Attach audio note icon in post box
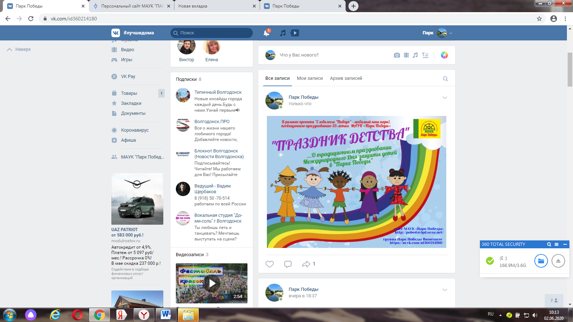The width and height of the screenshot is (573, 322). (415, 55)
